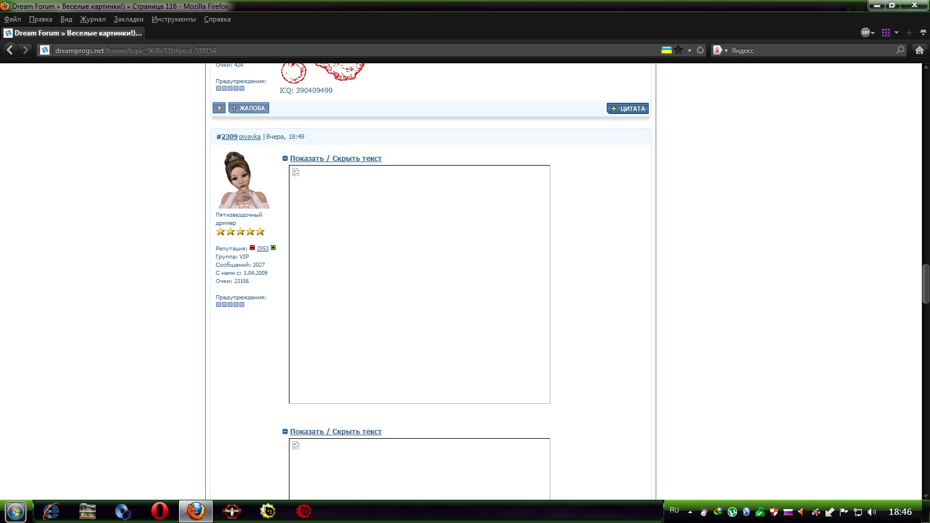
Task: Click the Adblock Plus ABP icon
Action: point(865,33)
